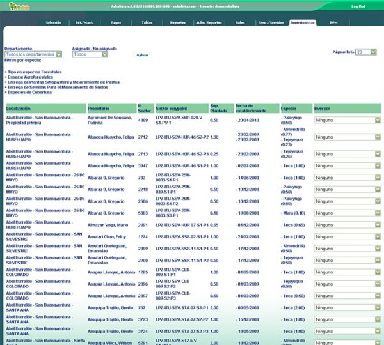
Task: Open Inversor dropdown for sector 2900
Action: [348, 260]
